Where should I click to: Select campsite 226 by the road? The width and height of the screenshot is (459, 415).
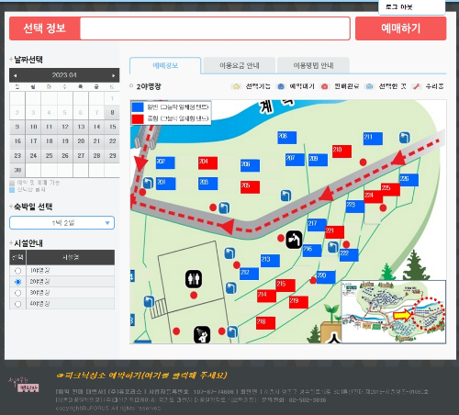(x=409, y=180)
